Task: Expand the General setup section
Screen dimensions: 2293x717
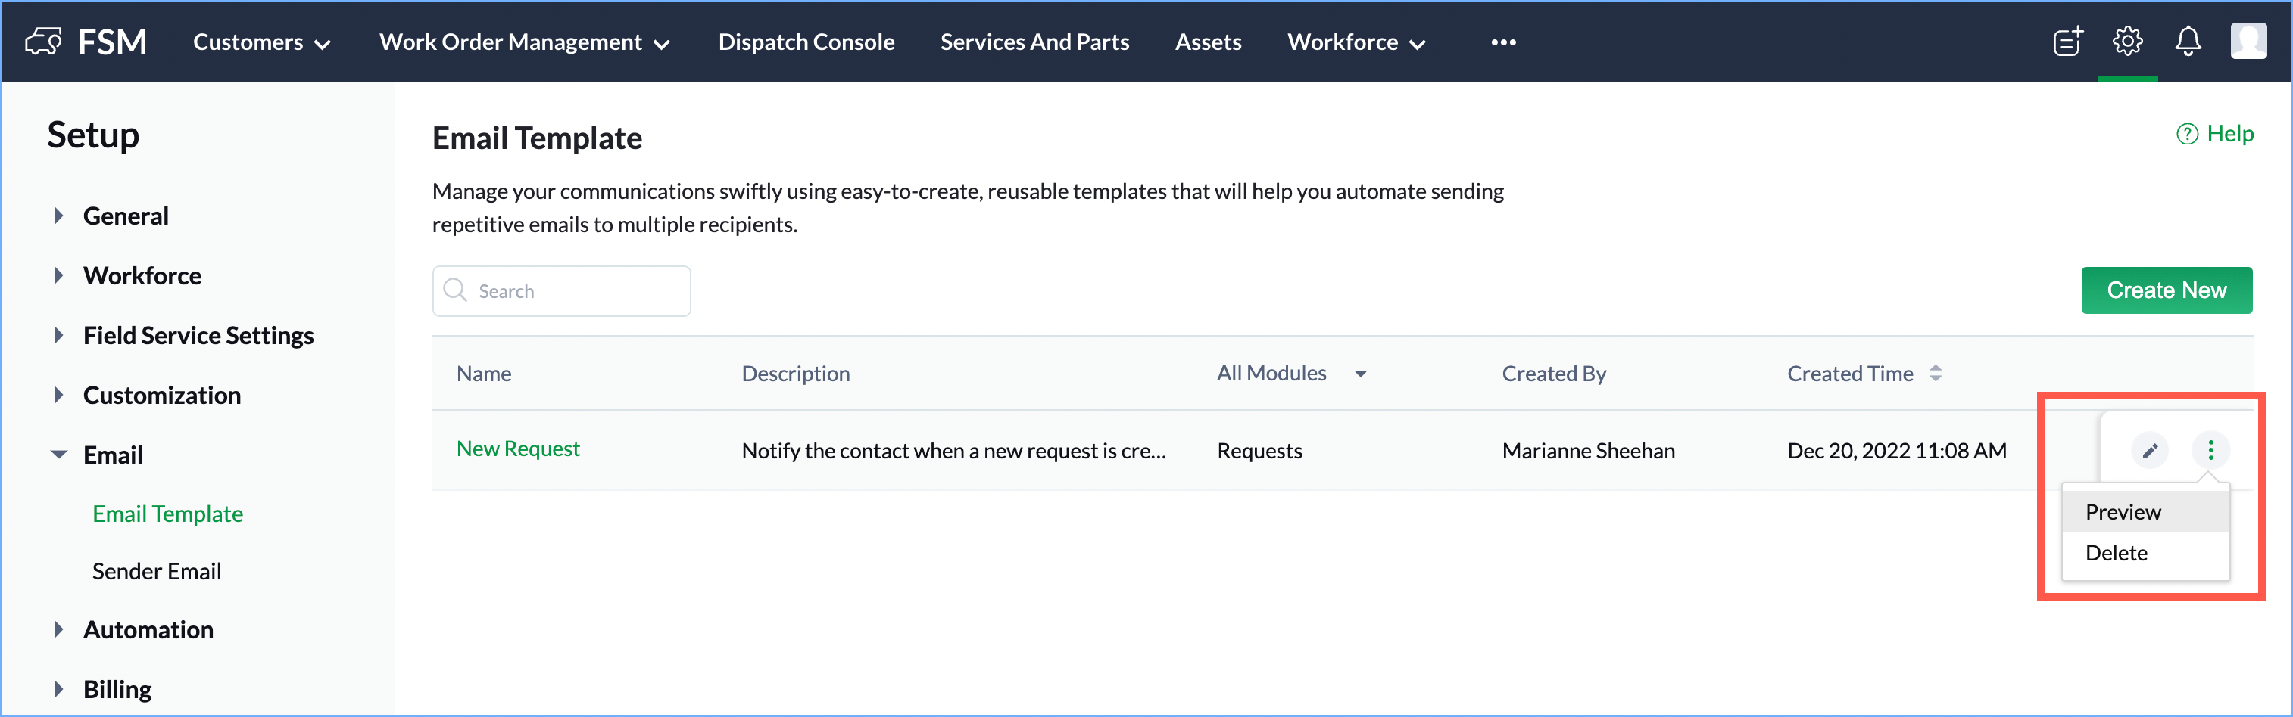Action: 59,216
